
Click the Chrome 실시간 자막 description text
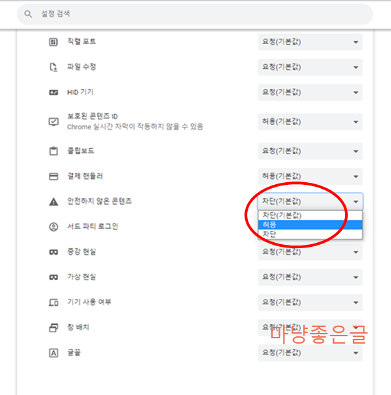point(135,127)
